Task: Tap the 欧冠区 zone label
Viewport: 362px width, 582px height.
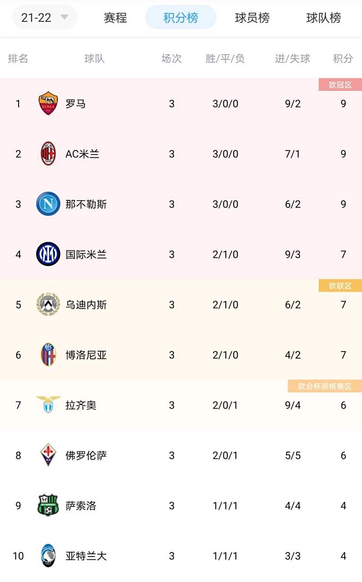Action: click(340, 85)
